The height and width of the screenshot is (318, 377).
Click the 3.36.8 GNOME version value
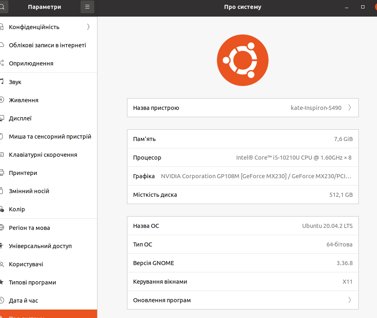coord(345,263)
